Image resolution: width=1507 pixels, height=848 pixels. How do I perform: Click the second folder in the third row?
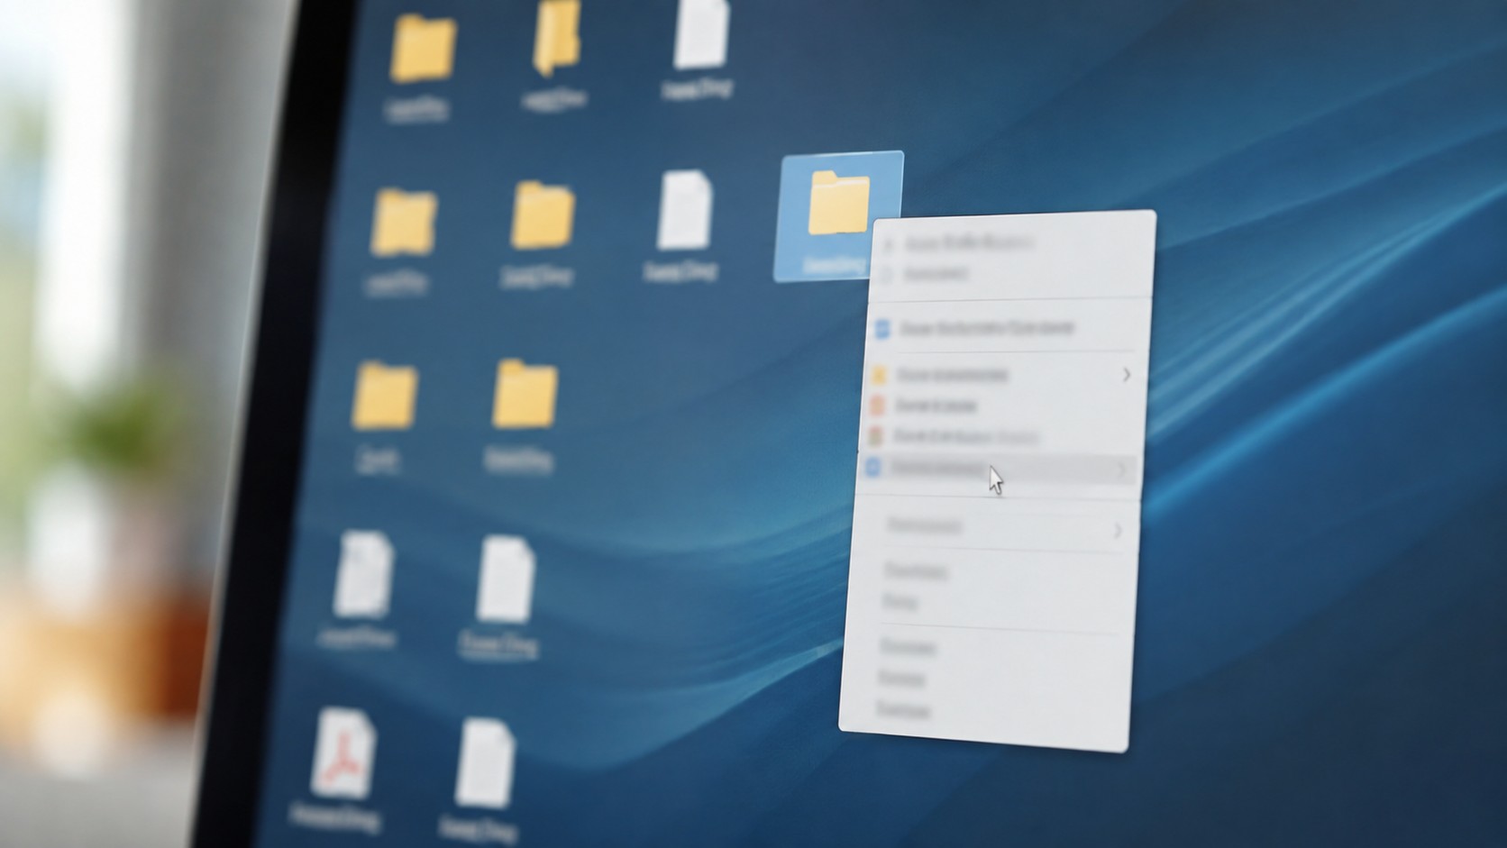525,393
